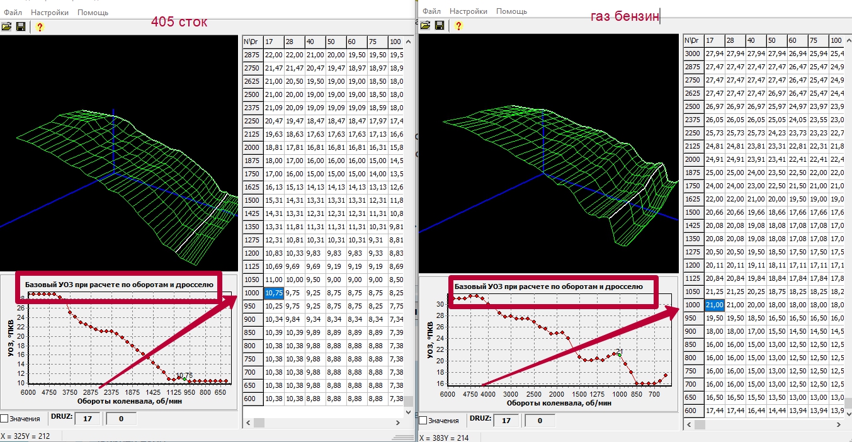This screenshot has width=852, height=442.
Task: Click the left window table's horizontal scroll left arrow
Action: coord(248,422)
